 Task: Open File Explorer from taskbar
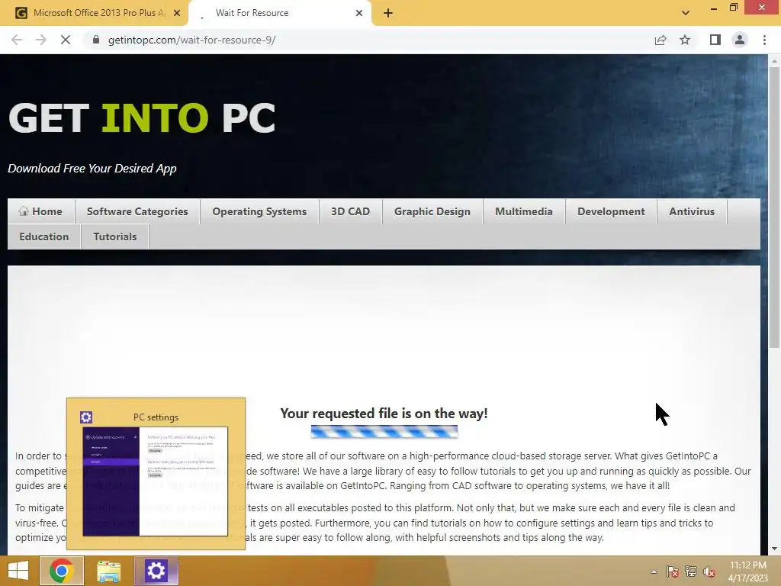point(108,571)
